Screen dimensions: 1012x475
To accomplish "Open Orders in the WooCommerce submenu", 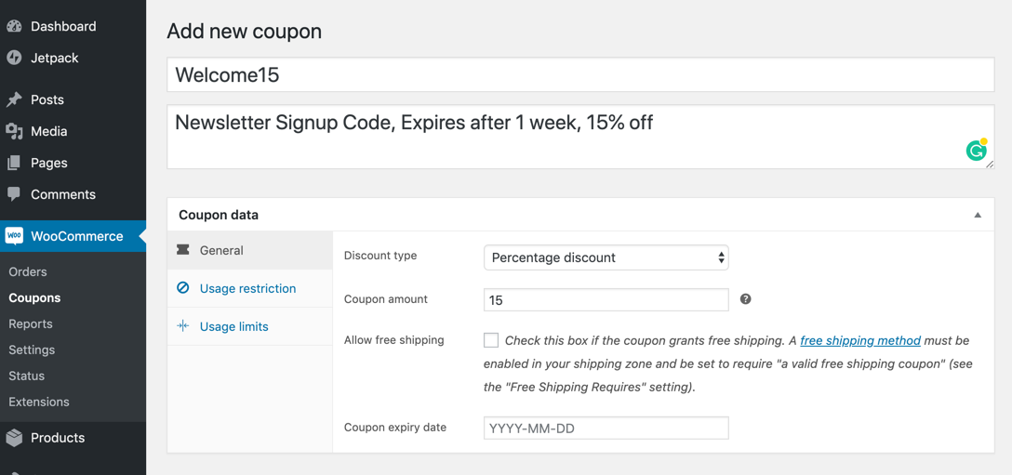I will tap(28, 271).
